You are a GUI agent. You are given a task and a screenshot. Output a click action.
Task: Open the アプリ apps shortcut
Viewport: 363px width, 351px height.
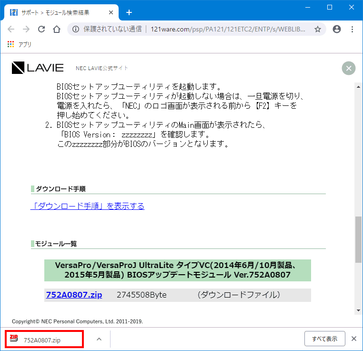20,44
